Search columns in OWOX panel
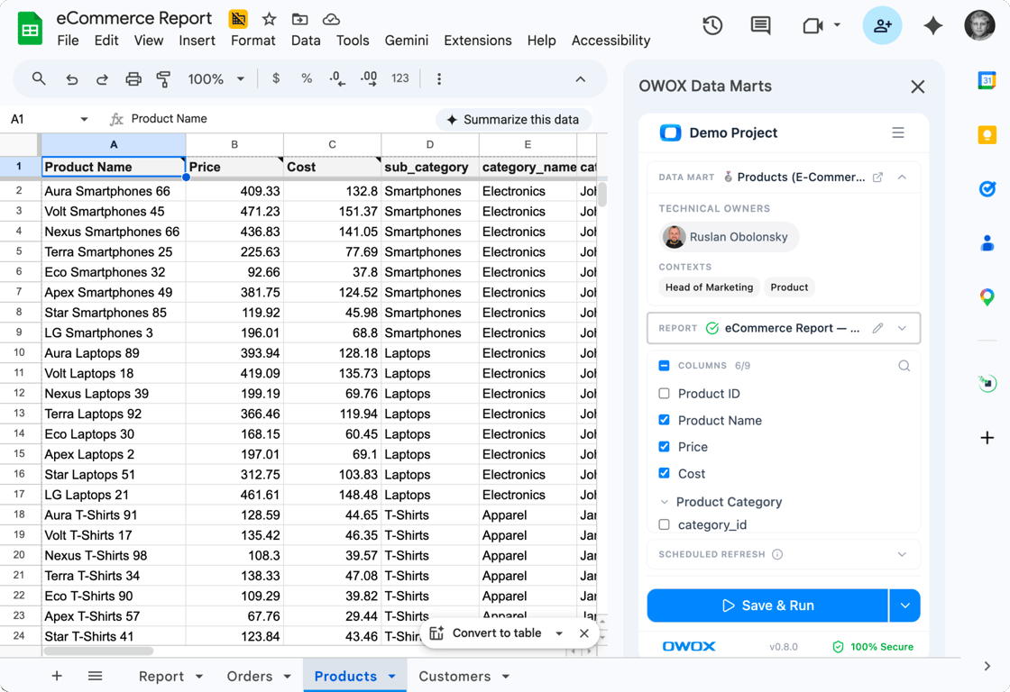1010x692 pixels. click(x=904, y=366)
